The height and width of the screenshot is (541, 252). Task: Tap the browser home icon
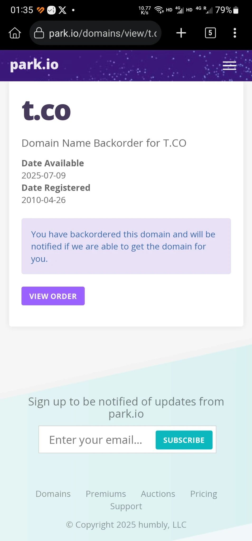tap(15, 33)
